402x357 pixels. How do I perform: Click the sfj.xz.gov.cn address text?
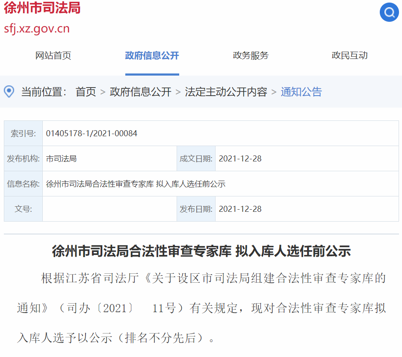pyautogui.click(x=37, y=29)
